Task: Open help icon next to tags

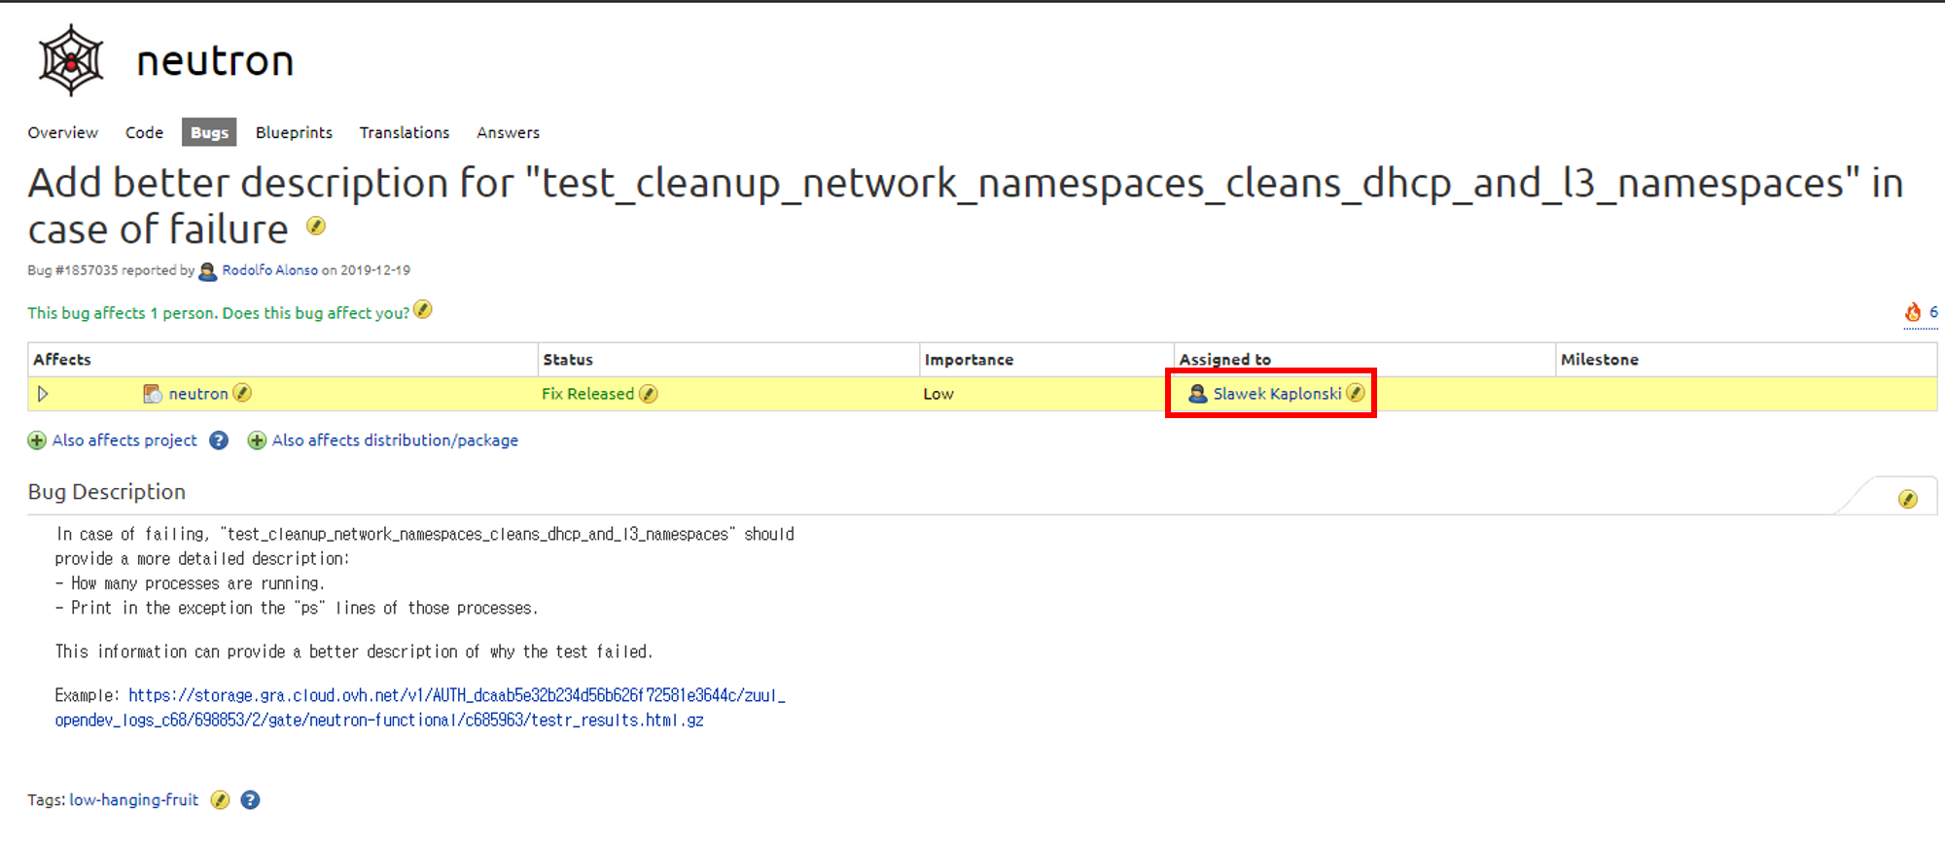Action: (x=250, y=800)
